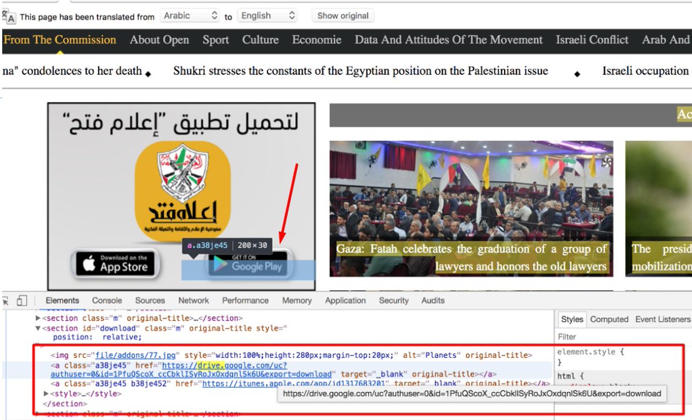The image size is (692, 420).
Task: Expand the style node in the DOM tree
Action: point(46,393)
